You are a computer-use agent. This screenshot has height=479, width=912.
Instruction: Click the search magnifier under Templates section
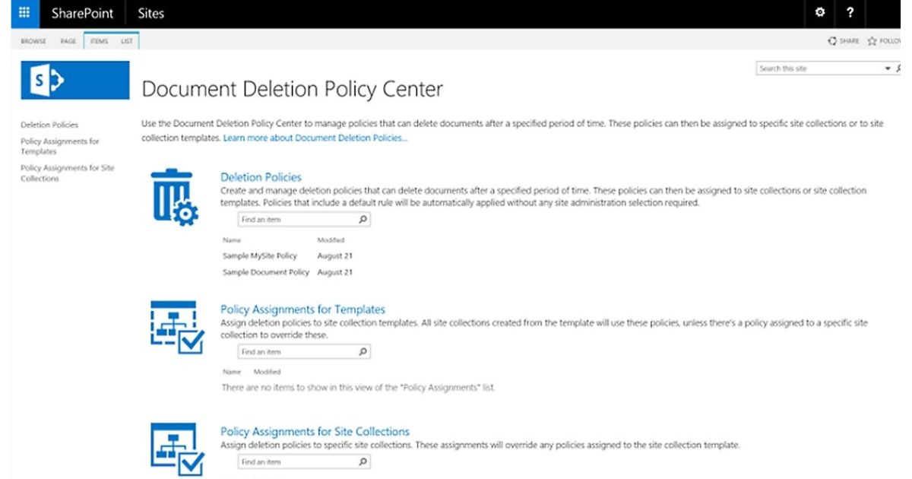click(x=363, y=352)
